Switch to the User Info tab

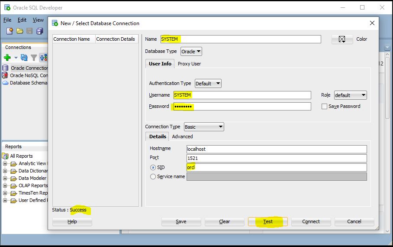pyautogui.click(x=160, y=64)
